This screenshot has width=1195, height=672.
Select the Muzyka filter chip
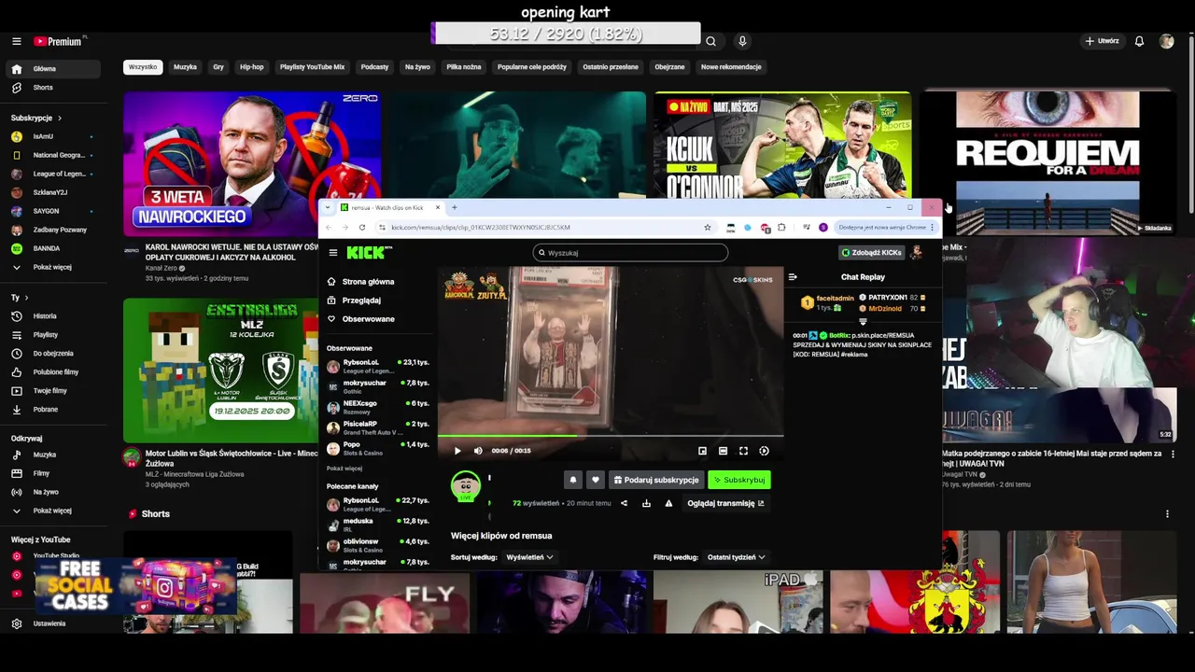pyautogui.click(x=185, y=67)
